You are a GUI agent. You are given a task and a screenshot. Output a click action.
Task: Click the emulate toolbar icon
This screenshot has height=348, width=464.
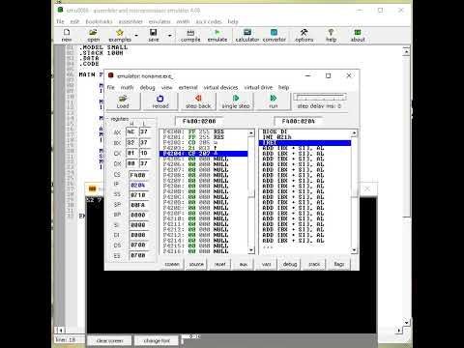[217, 35]
